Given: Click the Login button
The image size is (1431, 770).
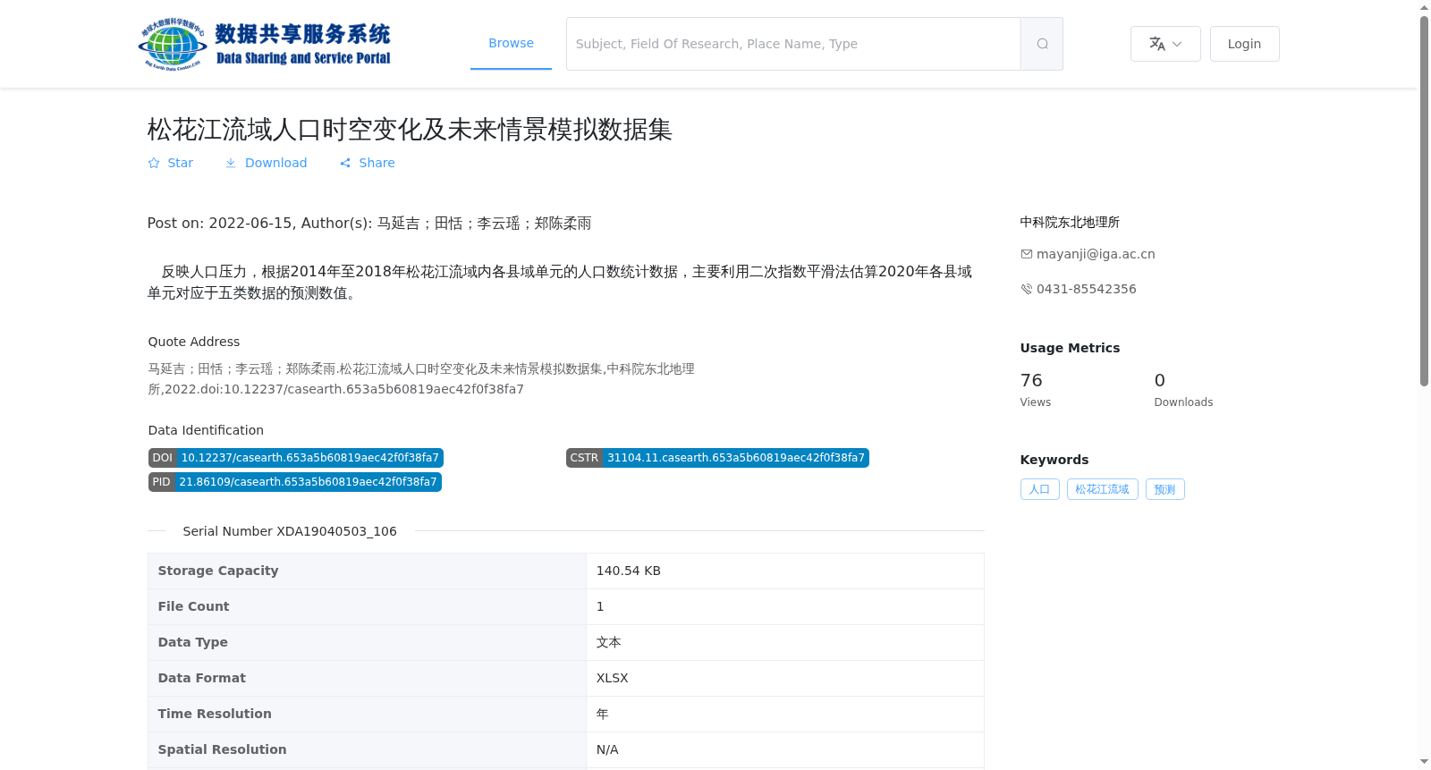Looking at the screenshot, I should point(1244,44).
